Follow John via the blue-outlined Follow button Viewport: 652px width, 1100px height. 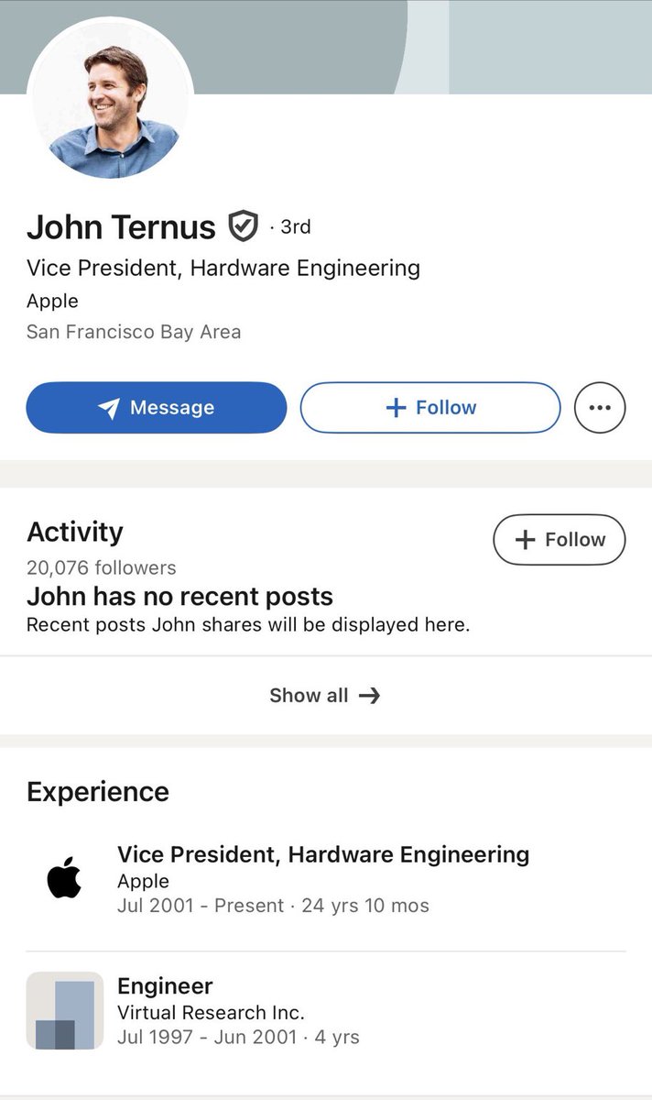[x=430, y=408]
